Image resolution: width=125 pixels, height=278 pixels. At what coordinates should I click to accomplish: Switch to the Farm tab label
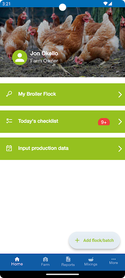45,264
